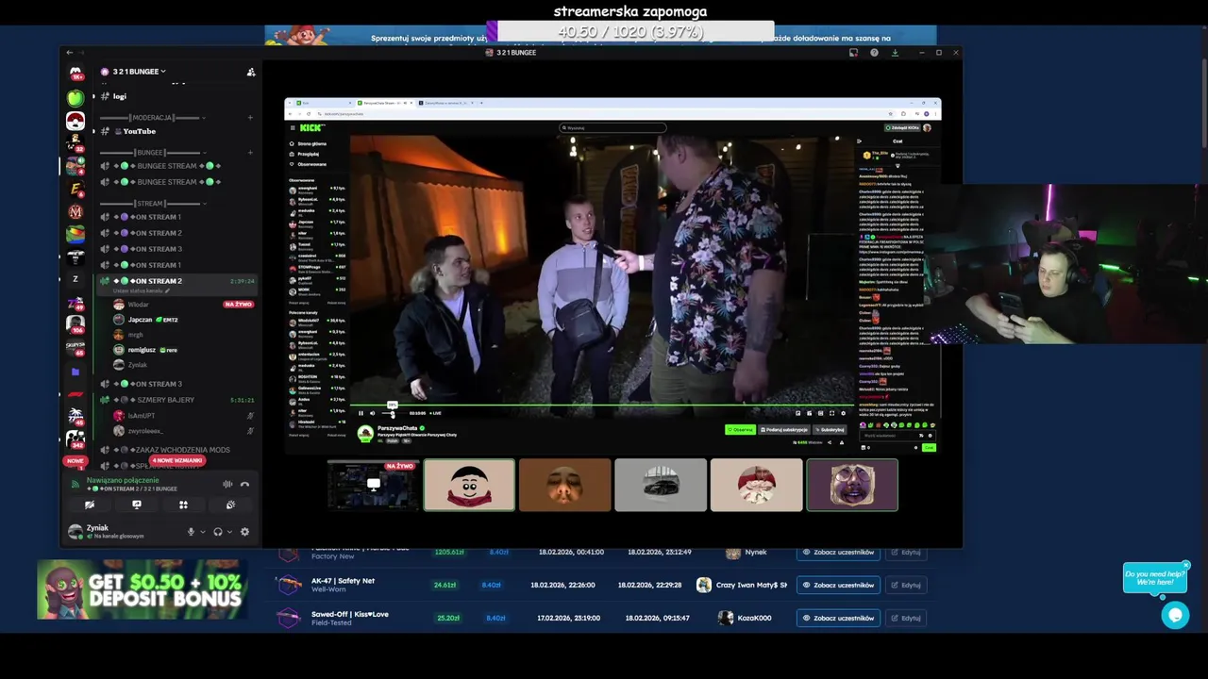This screenshot has height=679, width=1208.
Task: Select the Włodar live stream thumbnail
Action: pyautogui.click(x=374, y=485)
